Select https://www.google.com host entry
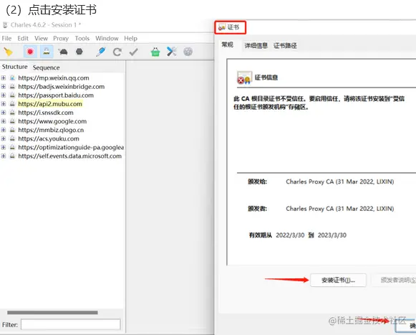416x335 pixels. [x=52, y=121]
